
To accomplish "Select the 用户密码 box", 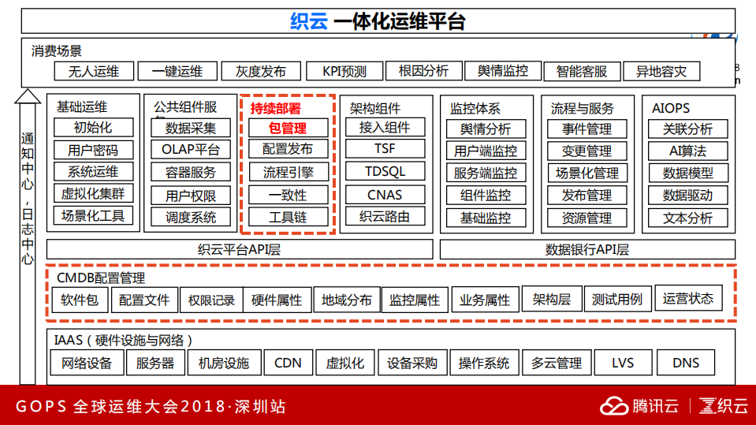I will click(93, 150).
